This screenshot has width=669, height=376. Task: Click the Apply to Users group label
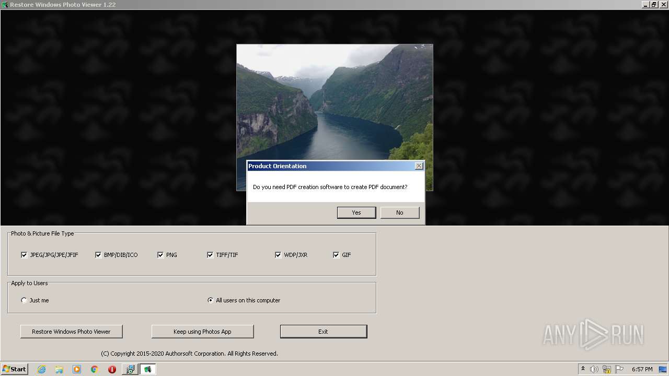(29, 283)
